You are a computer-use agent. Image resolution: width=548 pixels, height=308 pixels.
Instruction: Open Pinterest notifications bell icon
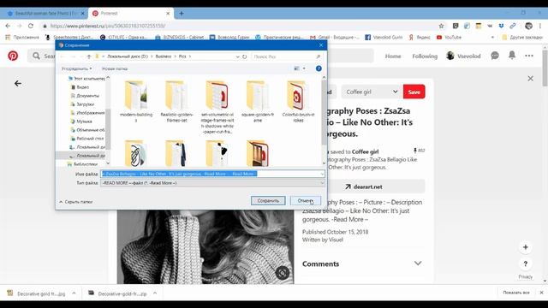pos(512,55)
